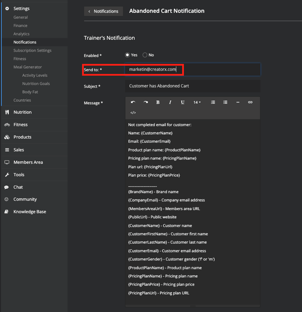Click the 'Plan price: {PricingPlanPrice}' line

pyautogui.click(x=154, y=175)
